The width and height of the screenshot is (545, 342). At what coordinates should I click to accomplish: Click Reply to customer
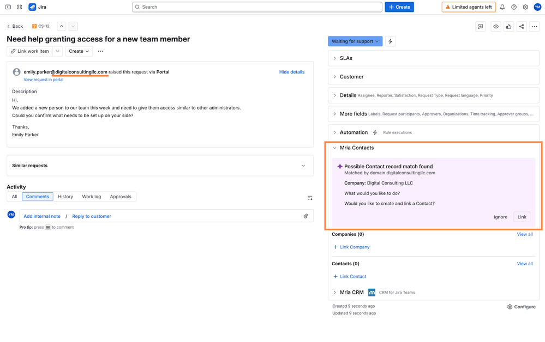pos(92,216)
